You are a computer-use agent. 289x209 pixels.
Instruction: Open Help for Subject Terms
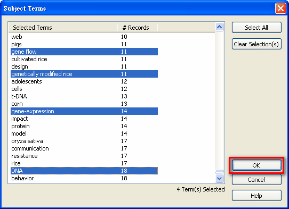[256, 196]
